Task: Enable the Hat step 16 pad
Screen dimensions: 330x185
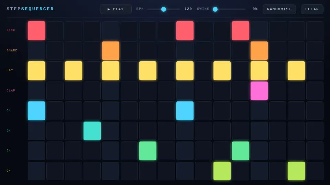Action: [x=315, y=71]
